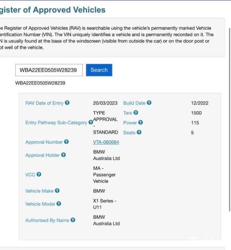Show help for Approval Holder
231x250 pixels.
click(63, 155)
